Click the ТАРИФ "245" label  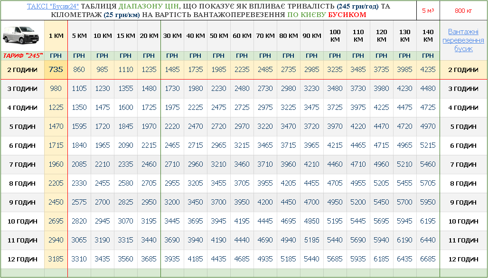pyautogui.click(x=22, y=55)
